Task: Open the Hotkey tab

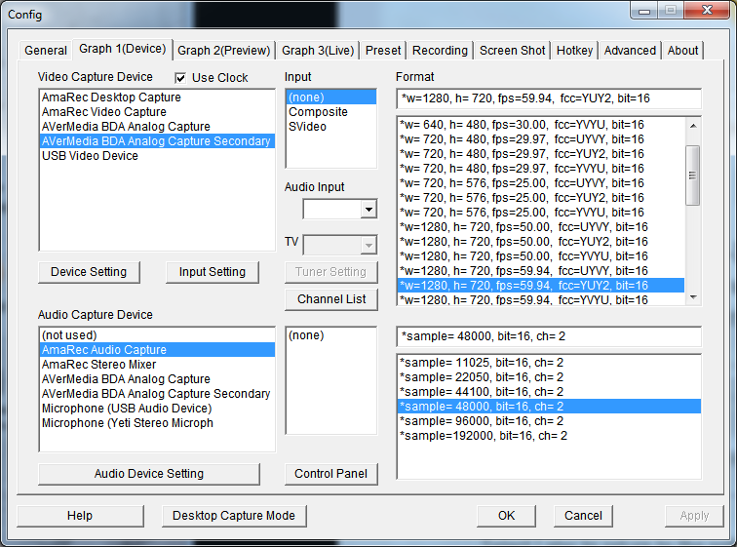Action: pyautogui.click(x=574, y=51)
